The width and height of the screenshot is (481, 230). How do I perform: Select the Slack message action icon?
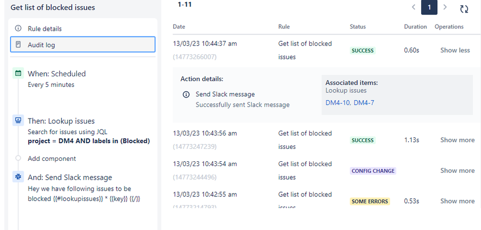pyautogui.click(x=18, y=177)
